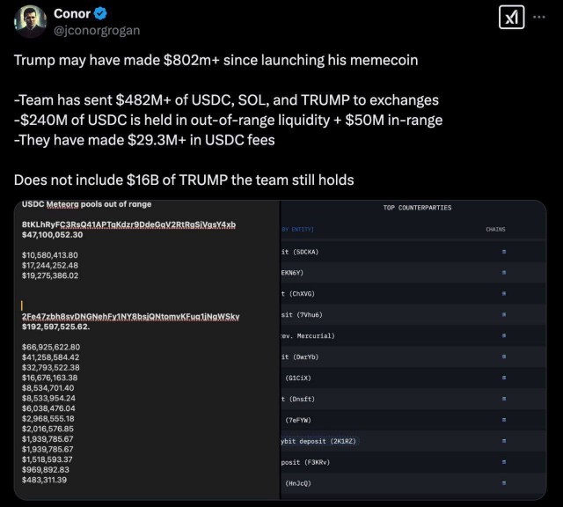Click the chain icon in the G1CiX row
This screenshot has height=507, width=563.
pos(504,378)
